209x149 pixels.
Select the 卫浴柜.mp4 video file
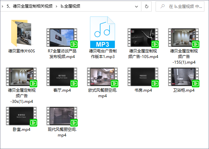pos(184,77)
